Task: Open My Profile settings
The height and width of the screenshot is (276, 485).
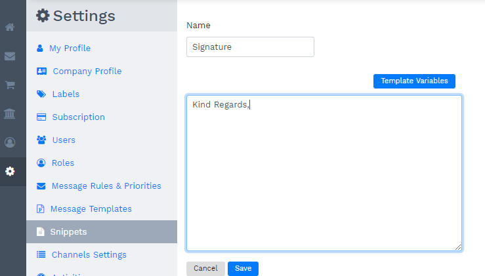Action: [70, 49]
